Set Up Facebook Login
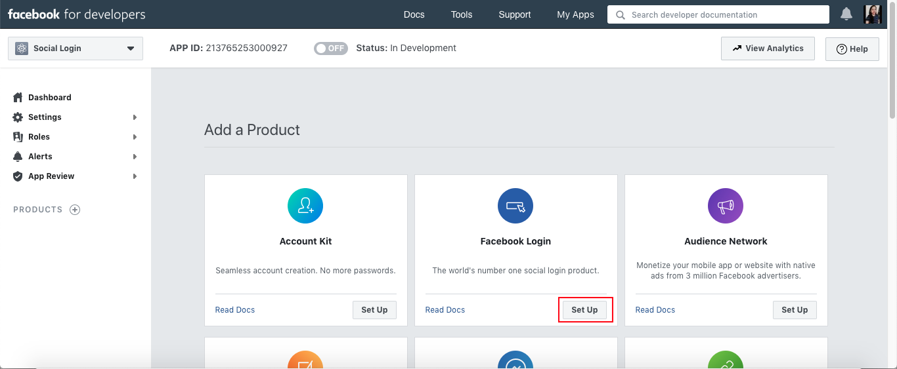This screenshot has width=897, height=369. [x=584, y=310]
